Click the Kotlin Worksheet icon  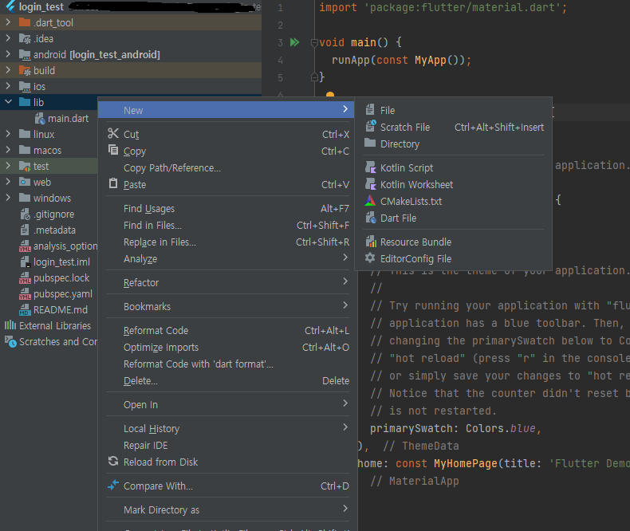coord(370,184)
